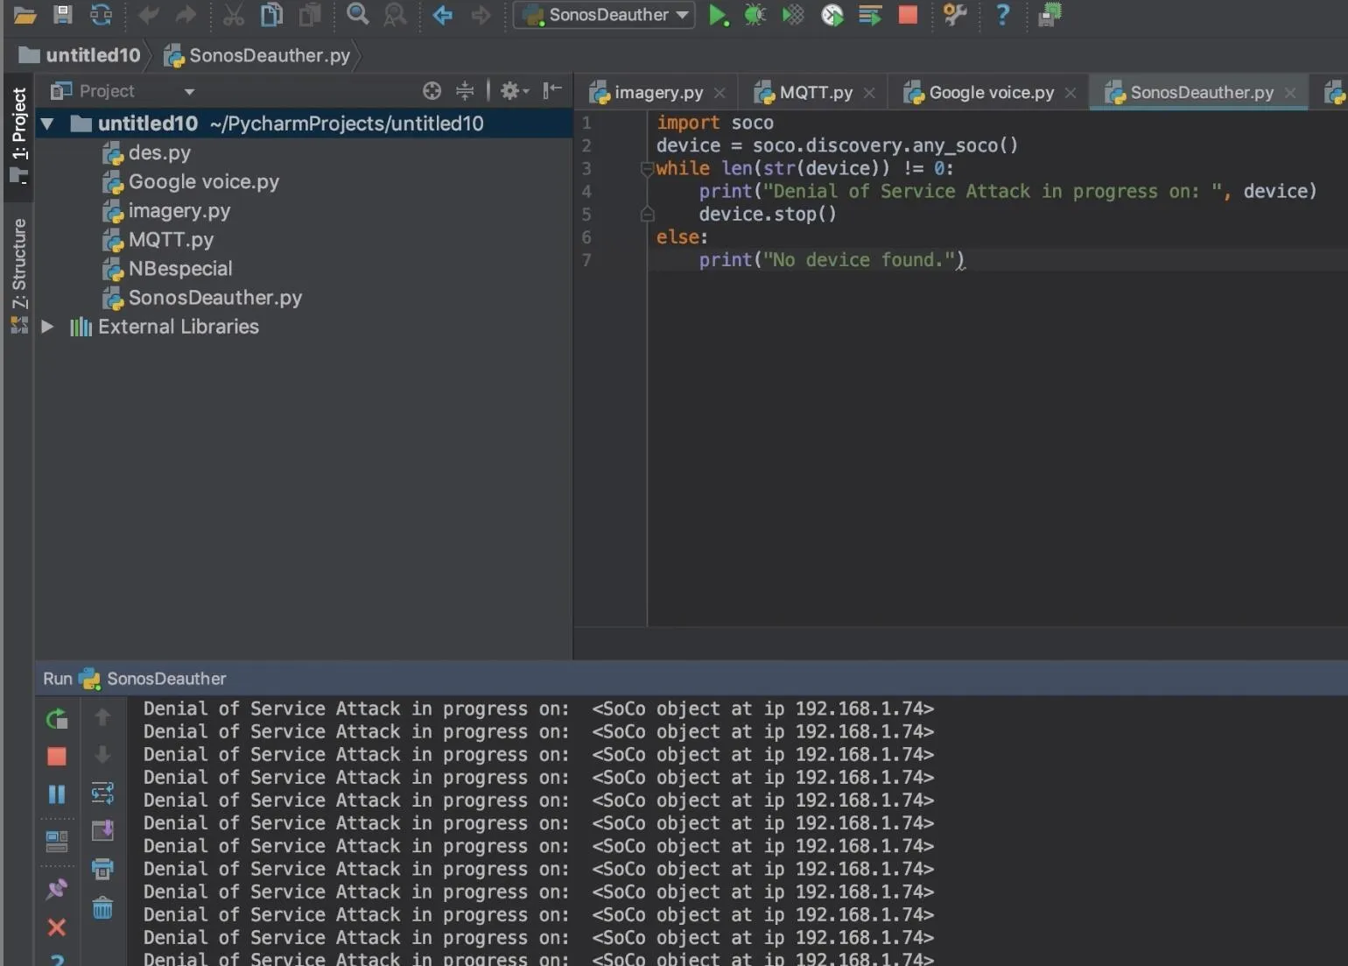Toggle soft-wrap icon in Run console
1348x966 pixels.
102,793
